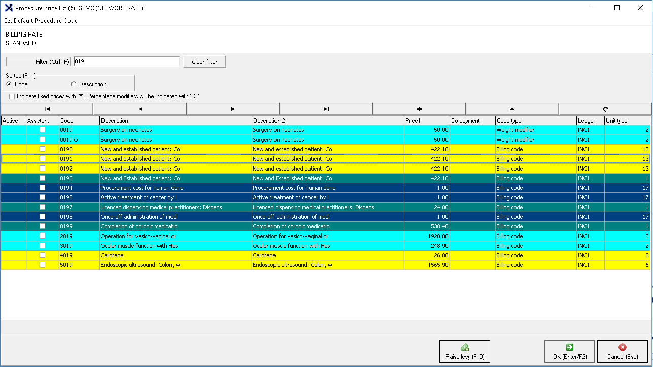This screenshot has width=653, height=367.
Task: Click the up-triangle edit record button
Action: click(512, 109)
